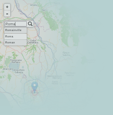
Task: Click the Terni label on the map
Action: 57,3
